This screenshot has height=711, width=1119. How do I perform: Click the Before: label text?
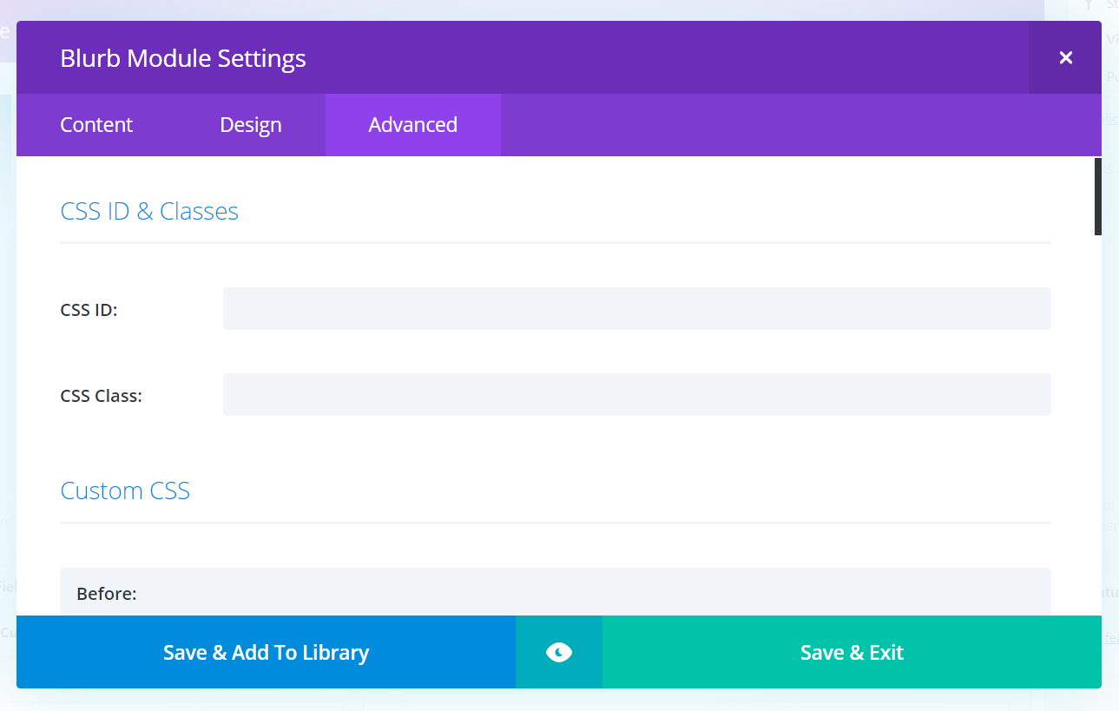[x=107, y=594]
